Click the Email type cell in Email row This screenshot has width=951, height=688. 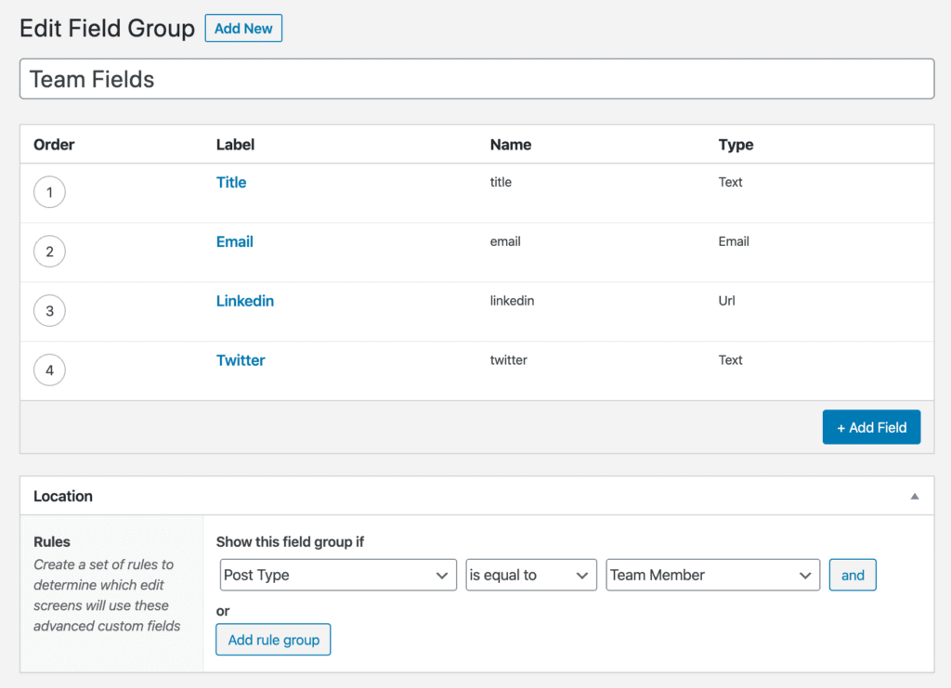click(734, 241)
